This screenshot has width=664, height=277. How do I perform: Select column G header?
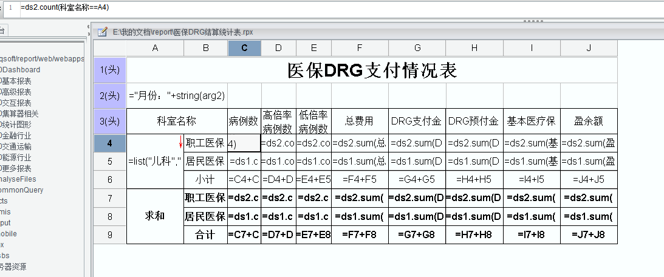[417, 48]
